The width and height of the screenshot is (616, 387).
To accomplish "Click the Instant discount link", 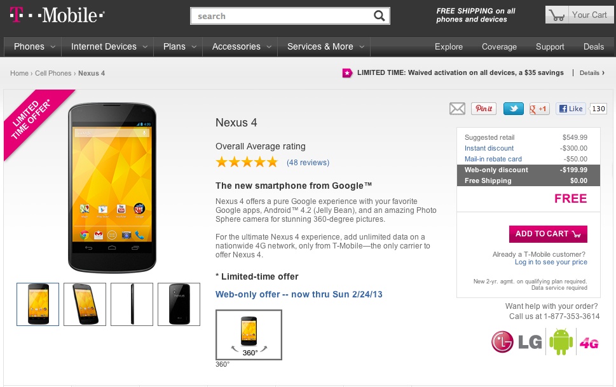I will coord(489,148).
